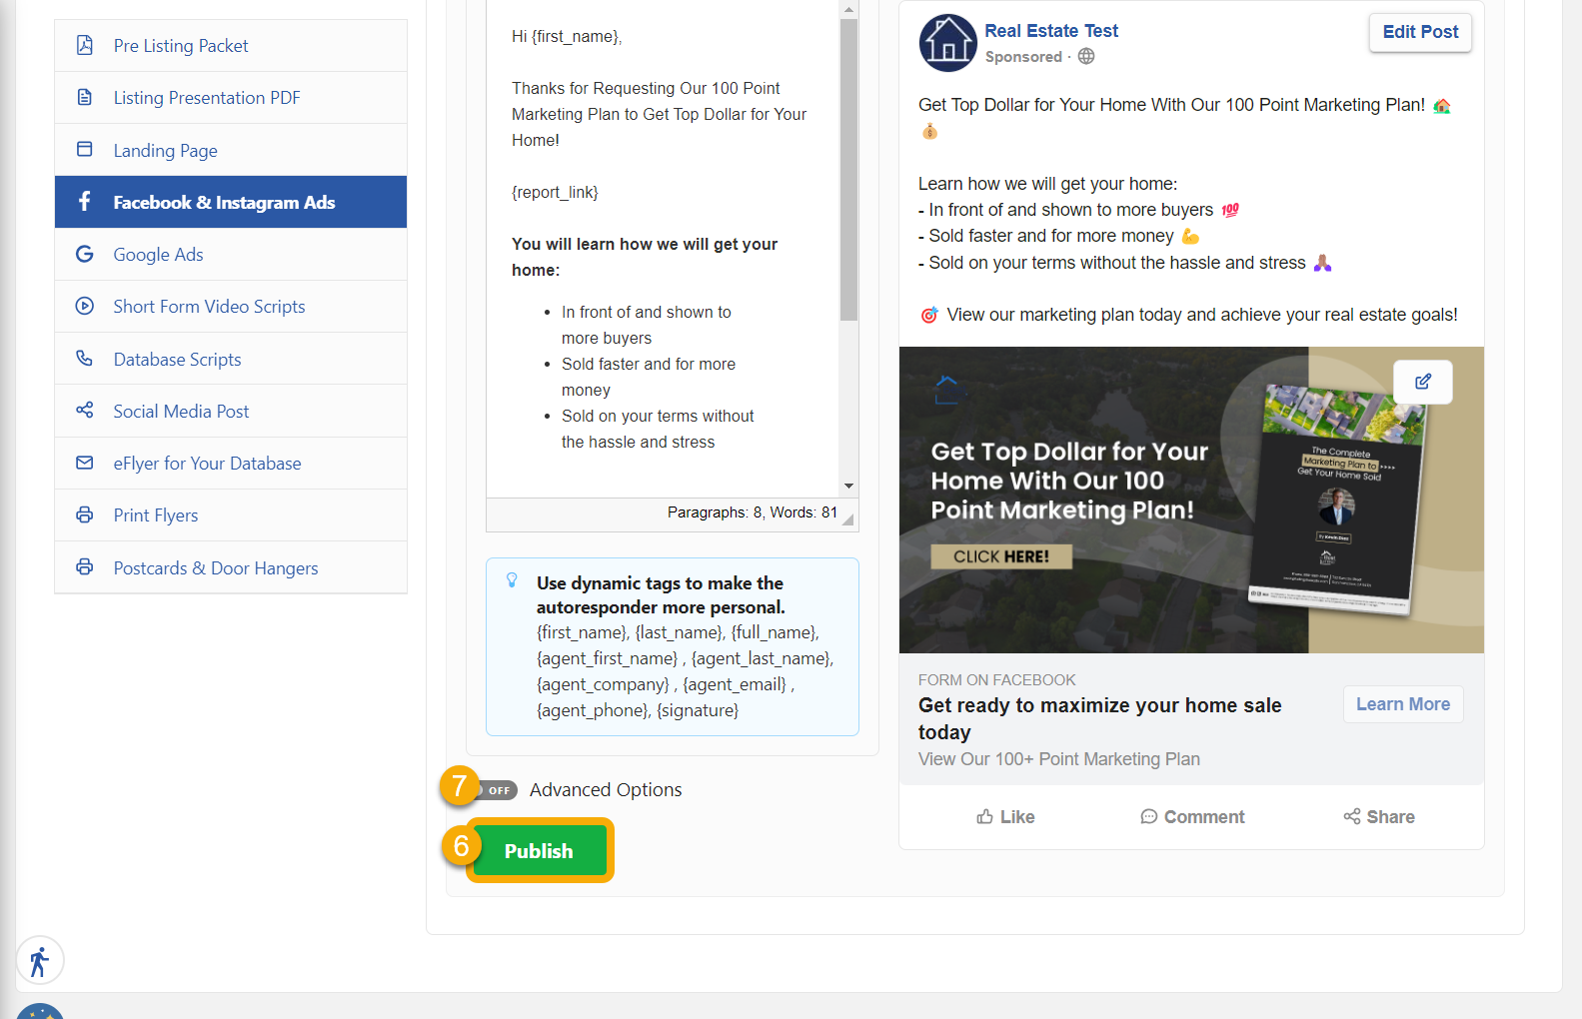Click the Edit Post button
Screen dimensions: 1582x1019
tap(1420, 32)
